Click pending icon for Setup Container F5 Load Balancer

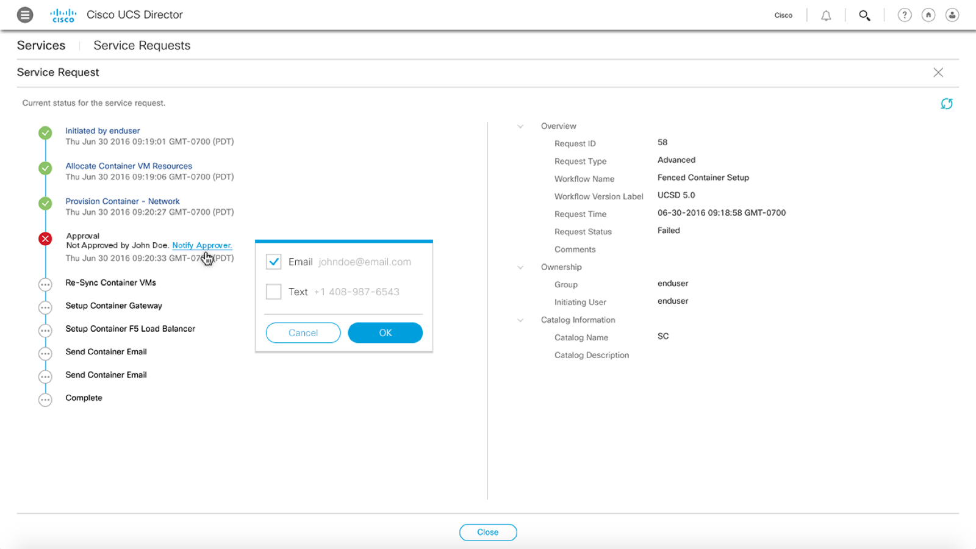click(45, 331)
